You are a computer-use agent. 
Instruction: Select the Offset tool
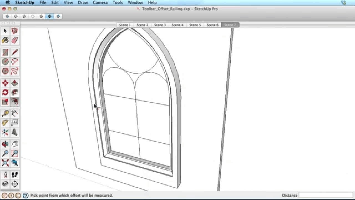[x=14, y=102]
